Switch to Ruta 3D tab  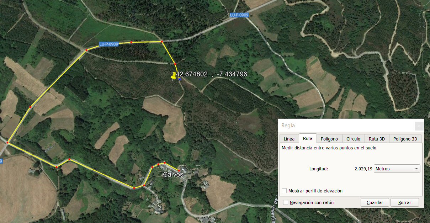tap(377, 139)
